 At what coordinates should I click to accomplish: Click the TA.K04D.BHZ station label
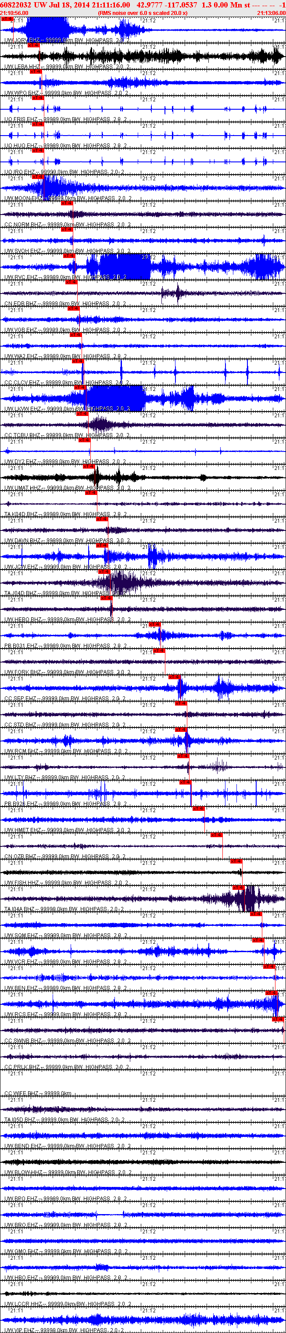pos(65,514)
